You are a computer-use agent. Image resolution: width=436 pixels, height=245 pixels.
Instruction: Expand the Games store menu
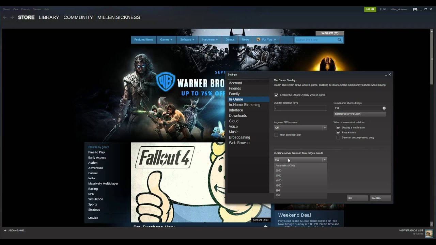166,39
